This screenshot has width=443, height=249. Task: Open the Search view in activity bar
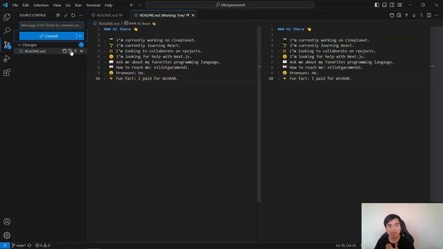7,30
